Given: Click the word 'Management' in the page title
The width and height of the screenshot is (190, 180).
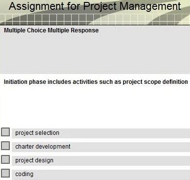Looking at the screenshot, I should click(x=150, y=6).
